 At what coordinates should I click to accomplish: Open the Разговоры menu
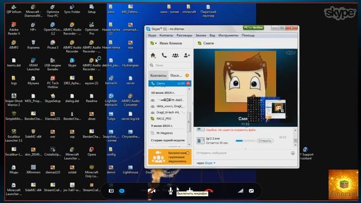coord(184,36)
